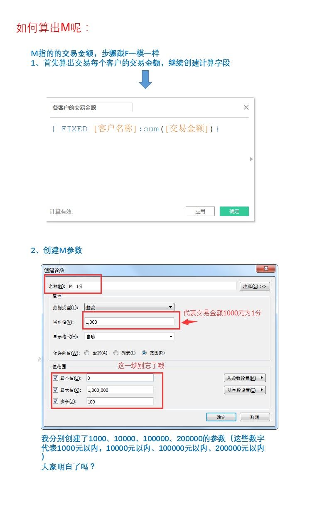312x519 pixels.
Task: Open the 注释(C) >> comment button
Action: pos(255,286)
